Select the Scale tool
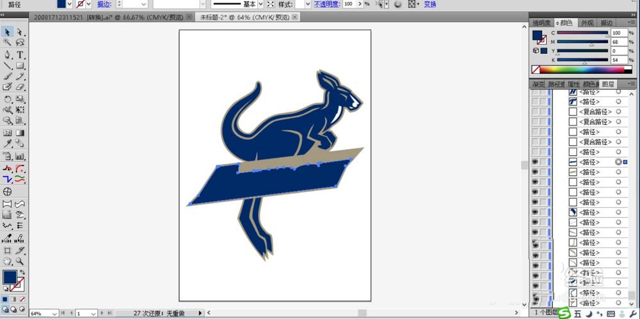The height and width of the screenshot is (319, 640). pos(20,99)
